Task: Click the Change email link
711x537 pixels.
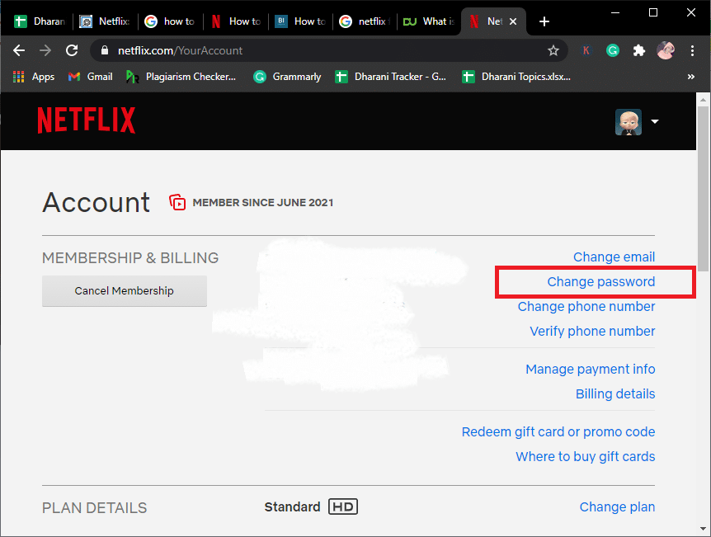Action: [614, 257]
